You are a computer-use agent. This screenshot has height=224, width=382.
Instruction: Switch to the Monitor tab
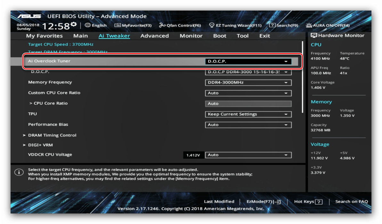point(191,36)
